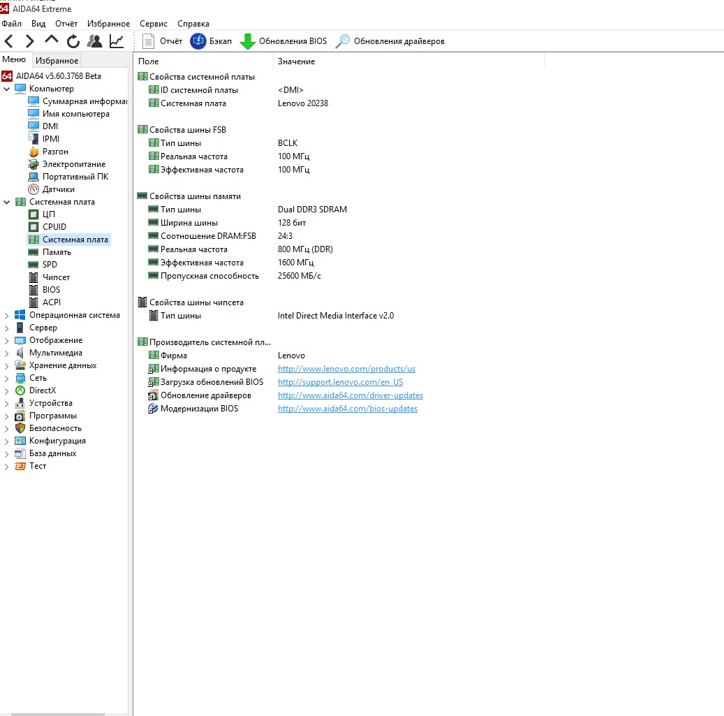Click the Dual DDR3 SDRAM value
Viewport: 724px width, 716px height.
point(312,210)
